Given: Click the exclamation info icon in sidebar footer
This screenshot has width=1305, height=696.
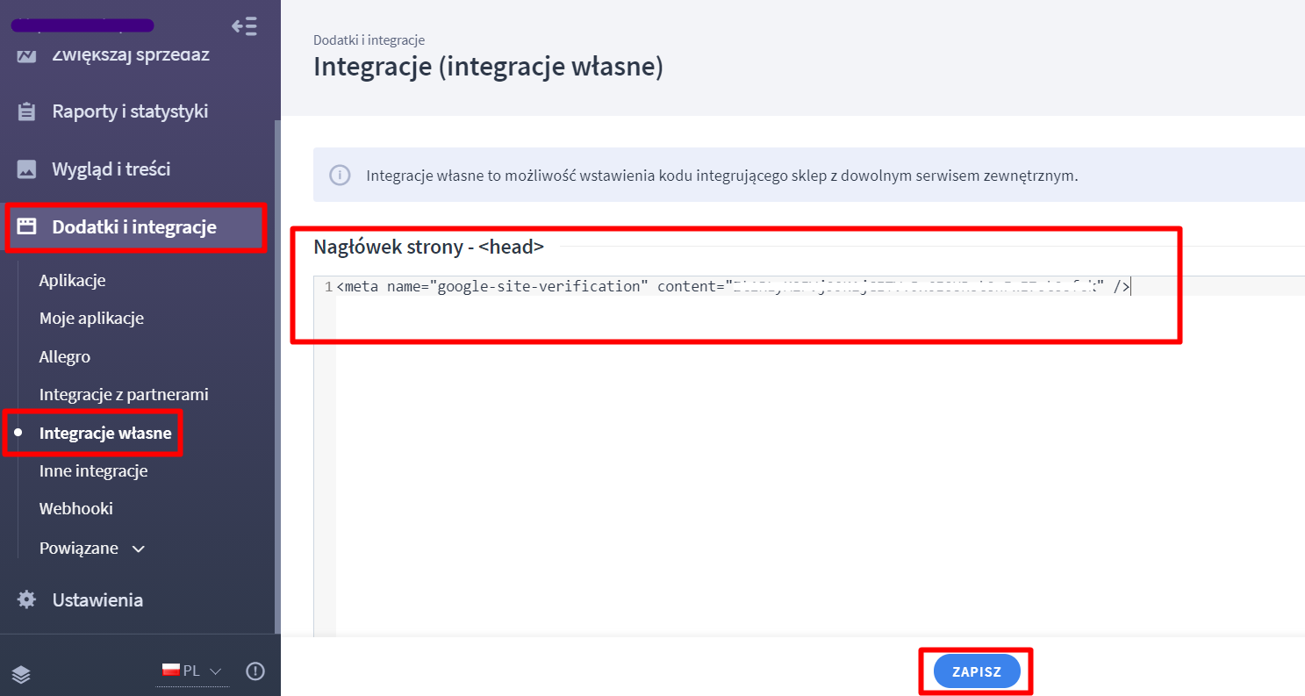Looking at the screenshot, I should click(x=255, y=671).
